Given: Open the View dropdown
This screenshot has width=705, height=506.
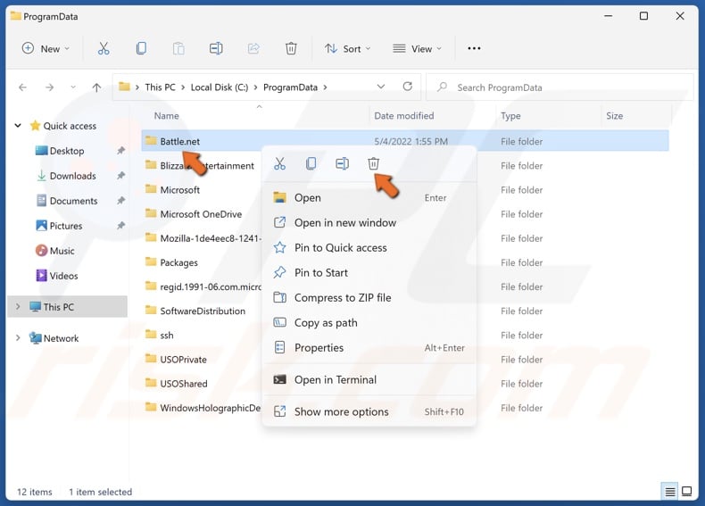Looking at the screenshot, I should (x=418, y=48).
